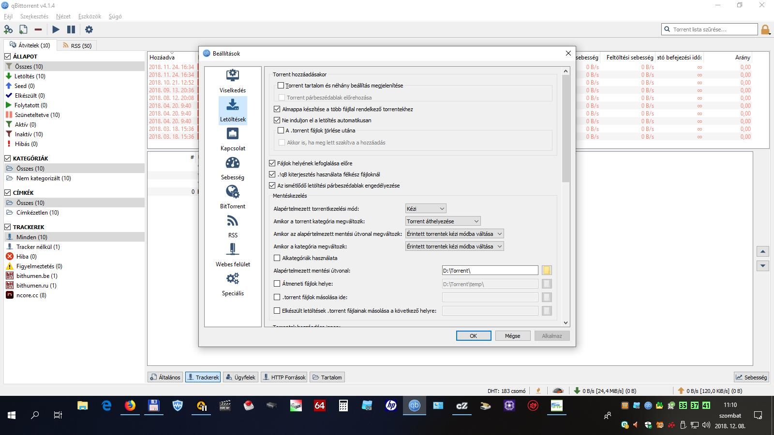Viewport: 774px width, 435px height.
Task: Click the resume play toolbar icon
Action: point(56,29)
